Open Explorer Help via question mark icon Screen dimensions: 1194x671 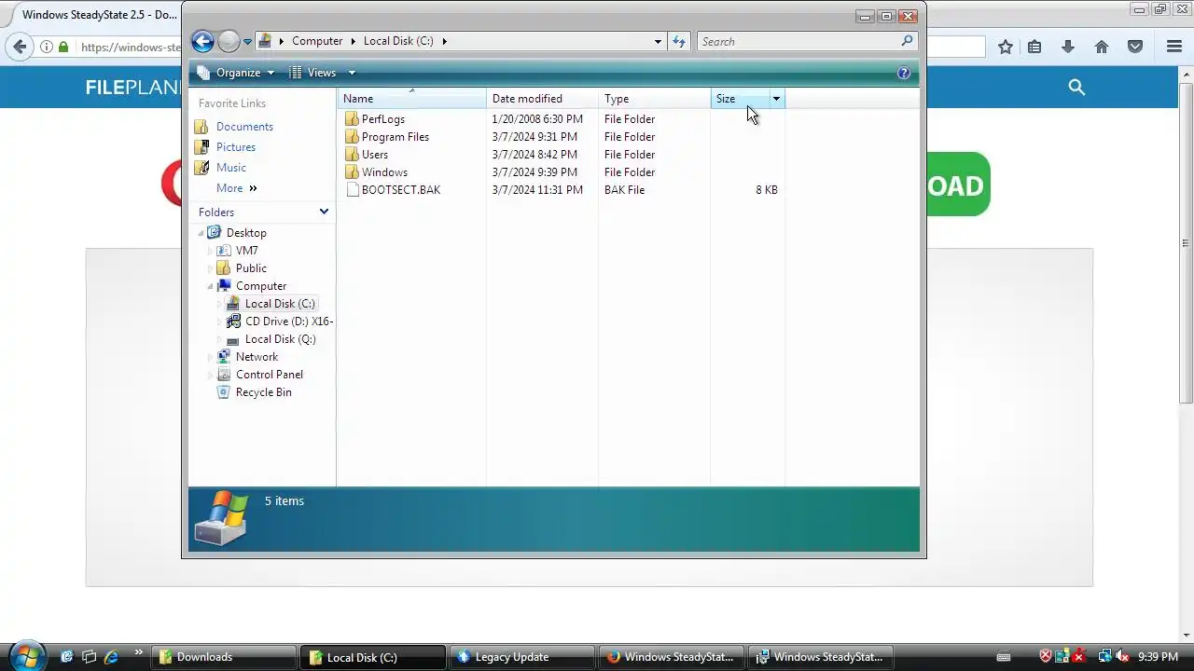click(903, 73)
